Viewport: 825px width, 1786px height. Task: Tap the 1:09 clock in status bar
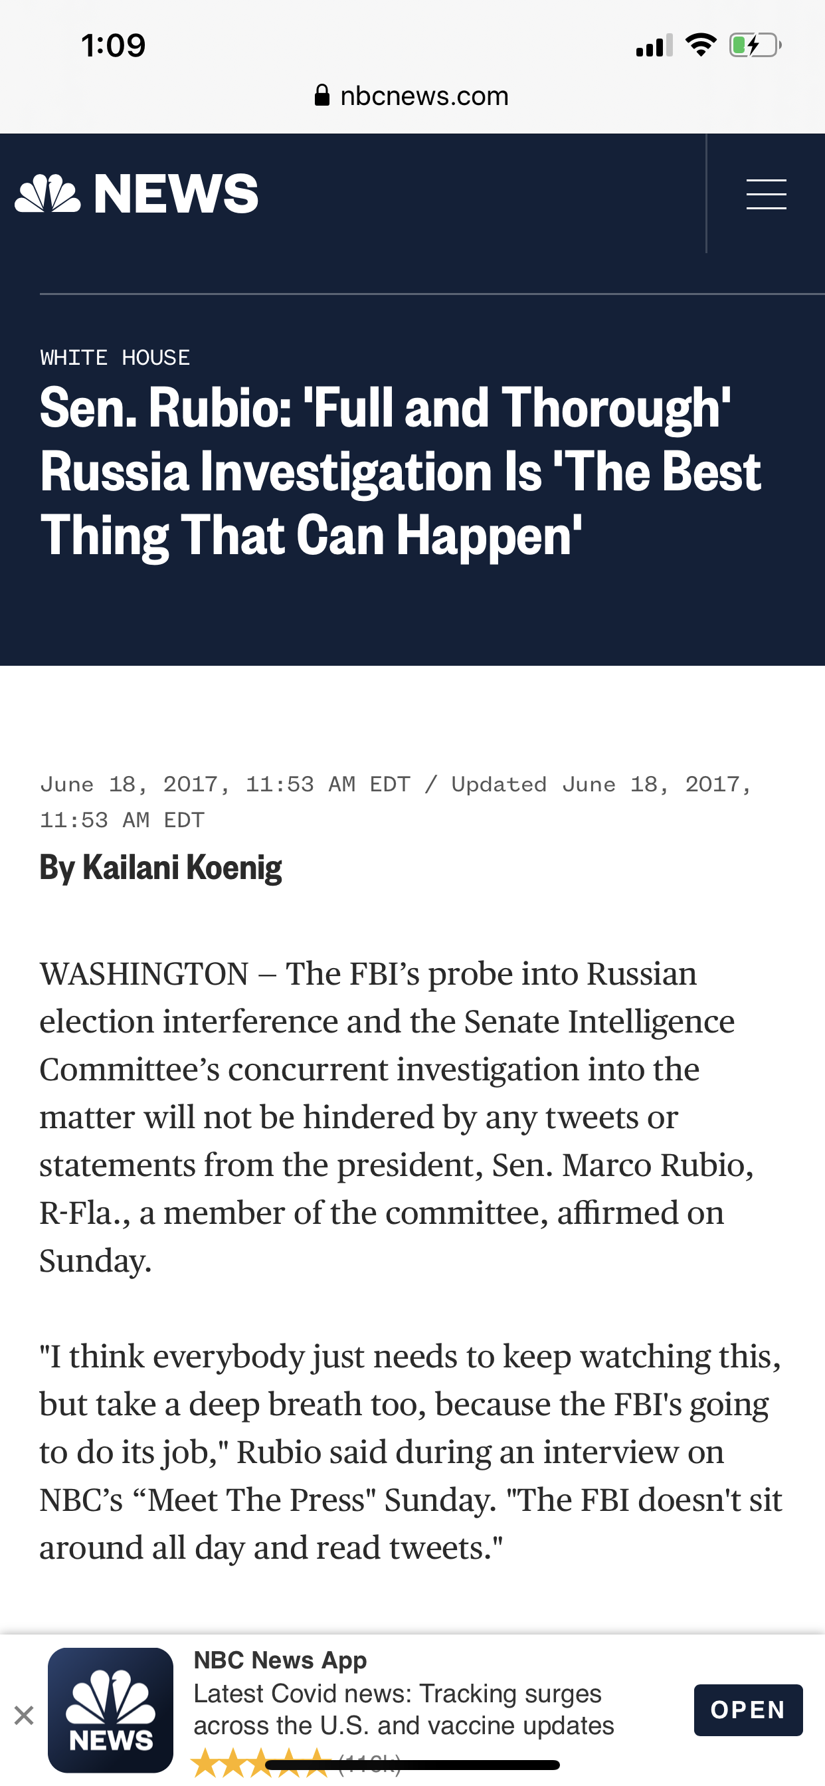113,46
